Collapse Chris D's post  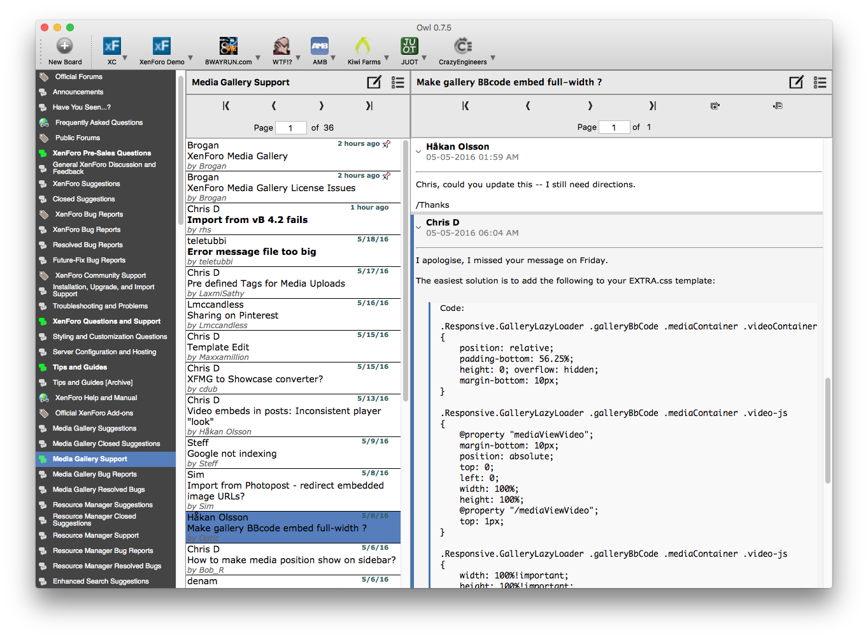coord(418,227)
